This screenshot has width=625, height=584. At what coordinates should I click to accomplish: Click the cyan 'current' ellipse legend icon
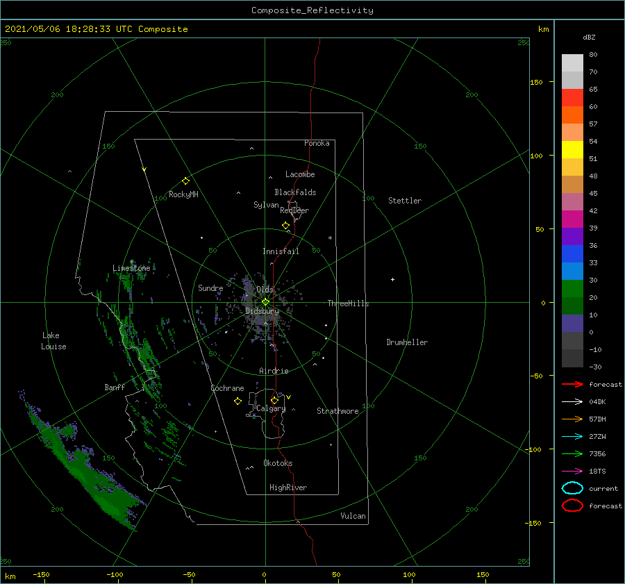click(572, 488)
